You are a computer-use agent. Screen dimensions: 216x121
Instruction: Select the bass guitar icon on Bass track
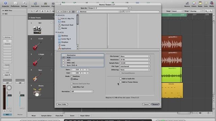pyautogui.click(x=37, y=77)
